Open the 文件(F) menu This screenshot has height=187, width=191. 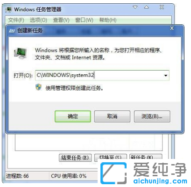(16, 20)
